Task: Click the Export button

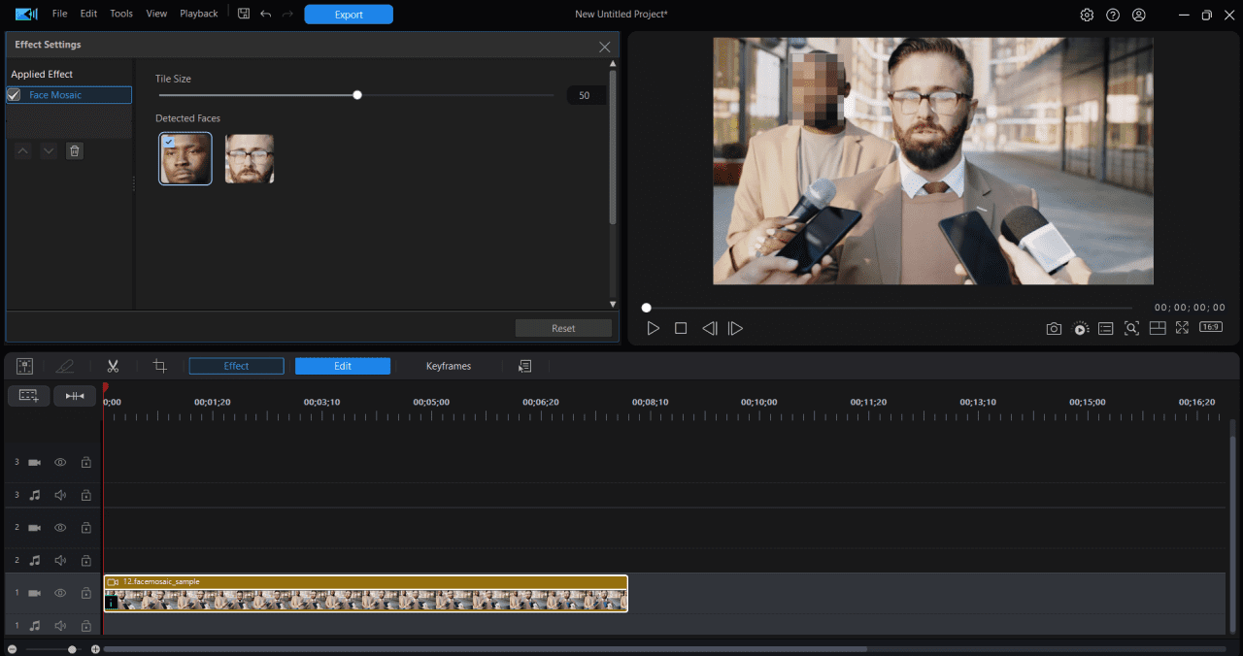Action: pos(348,14)
